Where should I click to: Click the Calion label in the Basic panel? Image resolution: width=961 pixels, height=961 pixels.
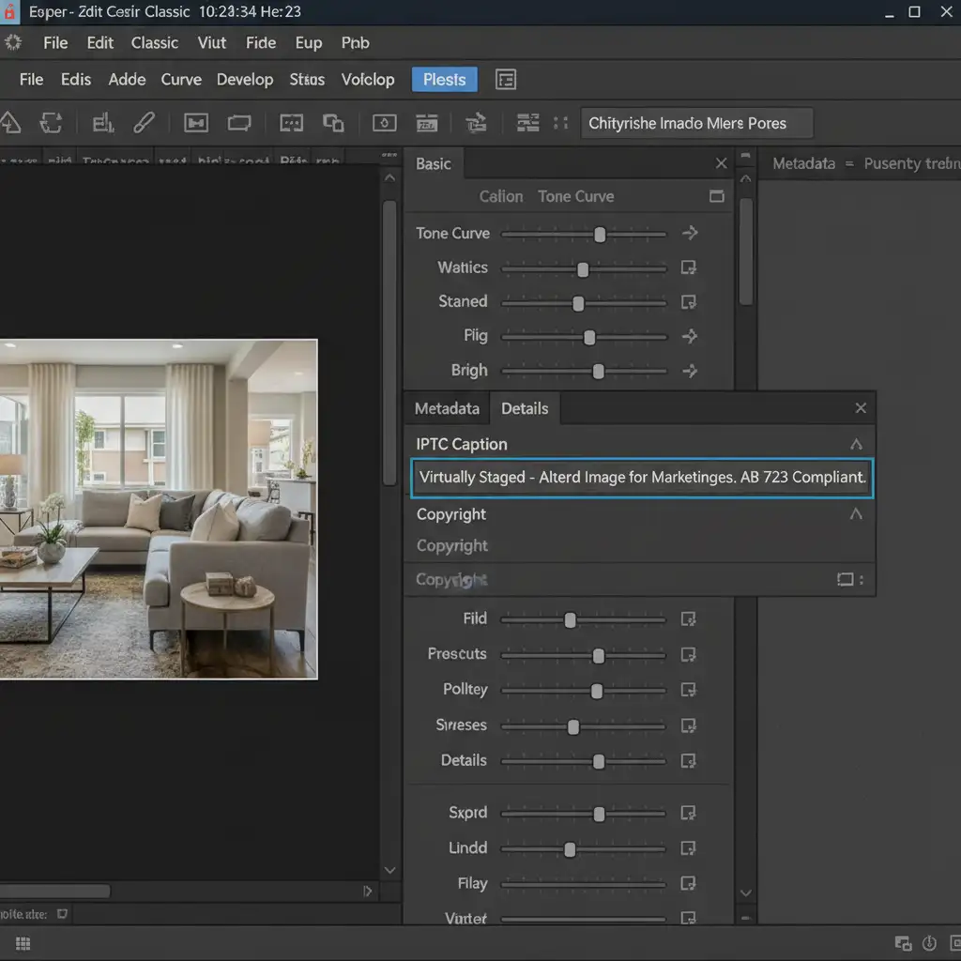click(500, 196)
